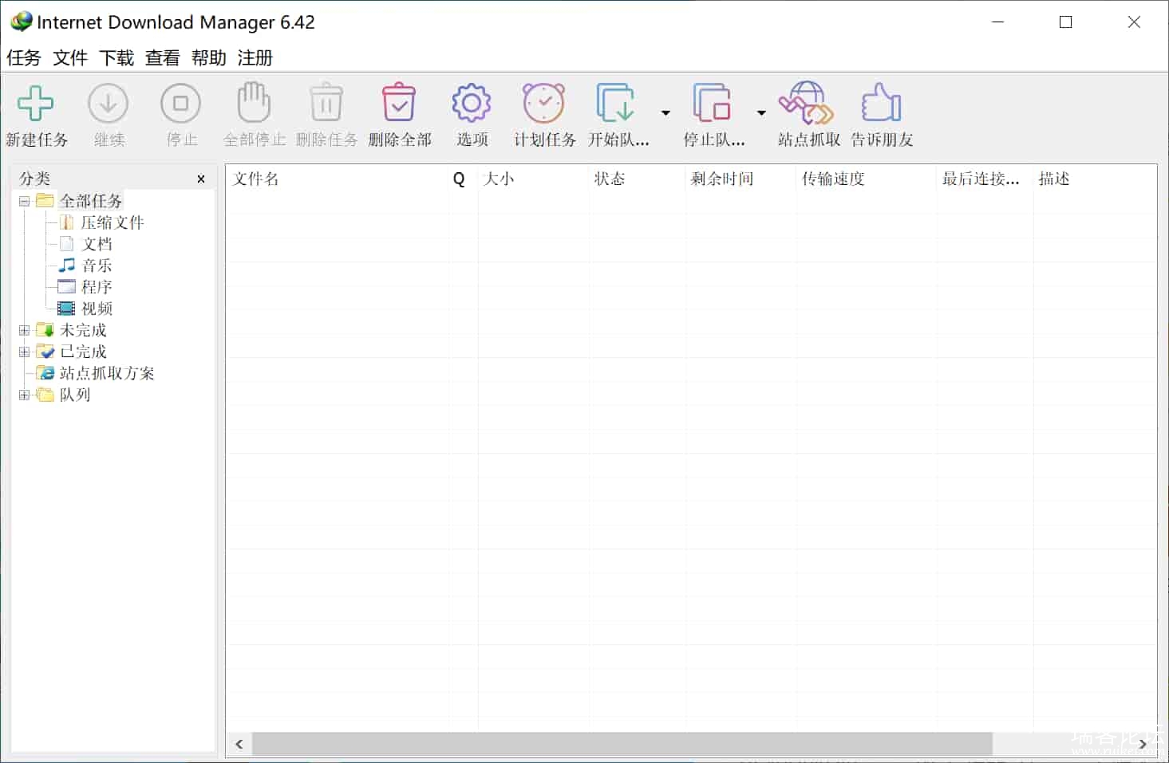The image size is (1169, 763).
Task: Sort list by 文件名 column header
Action: click(x=335, y=179)
